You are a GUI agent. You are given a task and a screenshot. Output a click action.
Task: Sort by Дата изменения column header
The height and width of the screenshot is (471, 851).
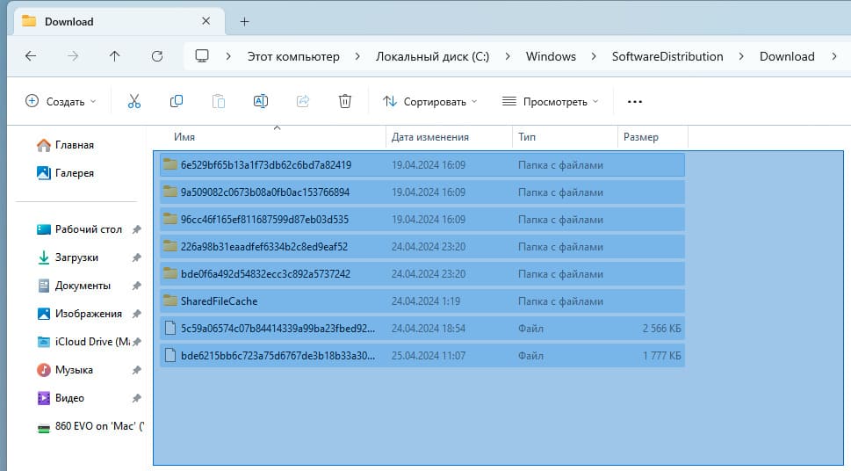pos(430,137)
